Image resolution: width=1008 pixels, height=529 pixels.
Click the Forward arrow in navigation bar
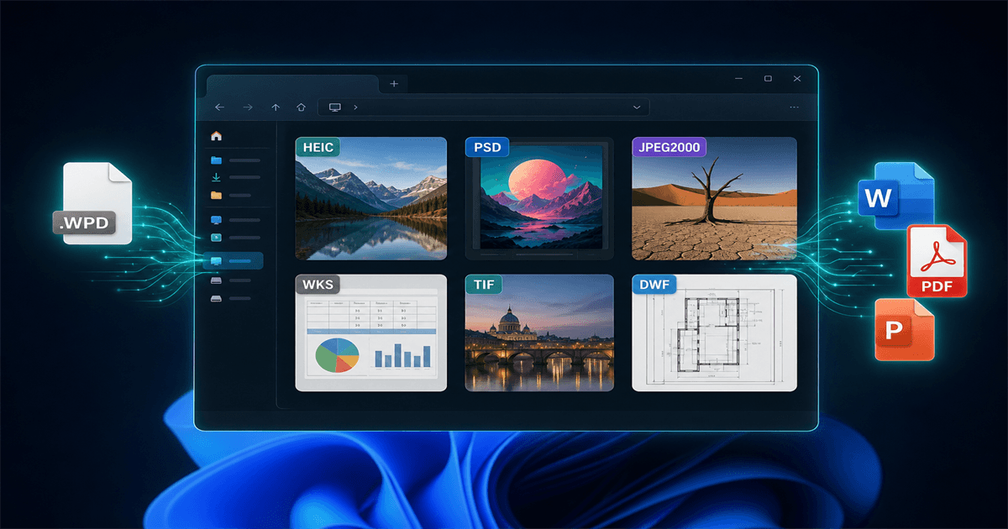(248, 107)
